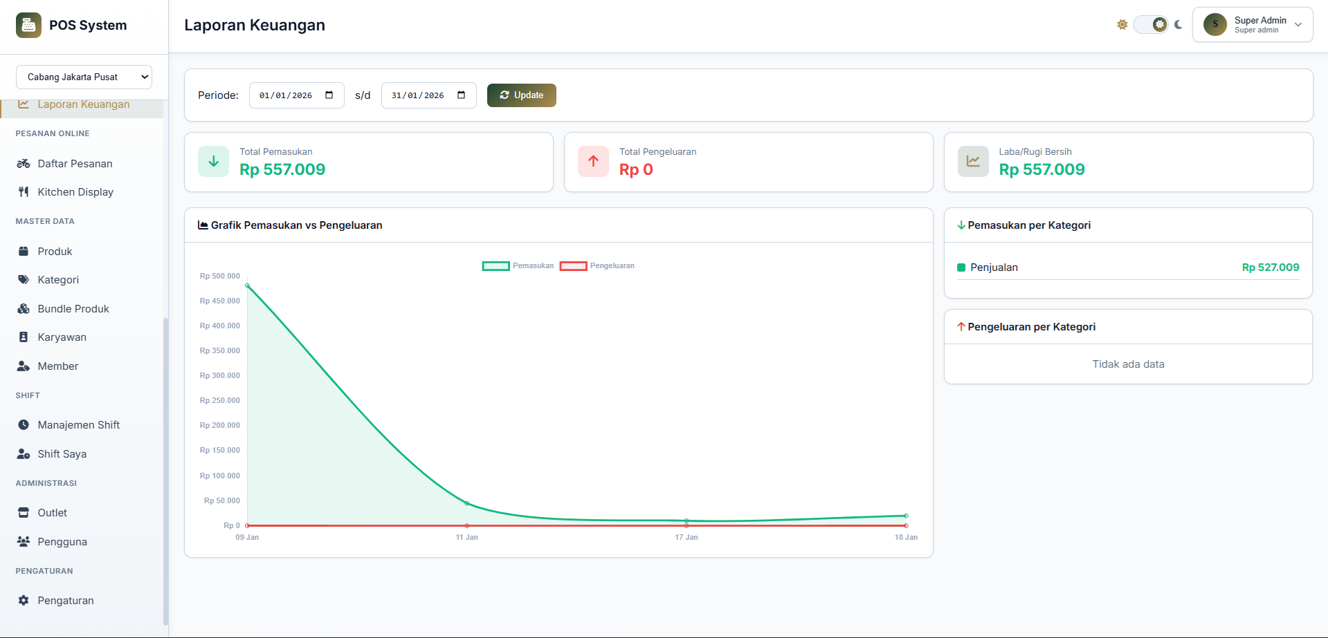This screenshot has height=638, width=1328.
Task: Select the Manajemen Shift clock icon
Action: [x=24, y=424]
